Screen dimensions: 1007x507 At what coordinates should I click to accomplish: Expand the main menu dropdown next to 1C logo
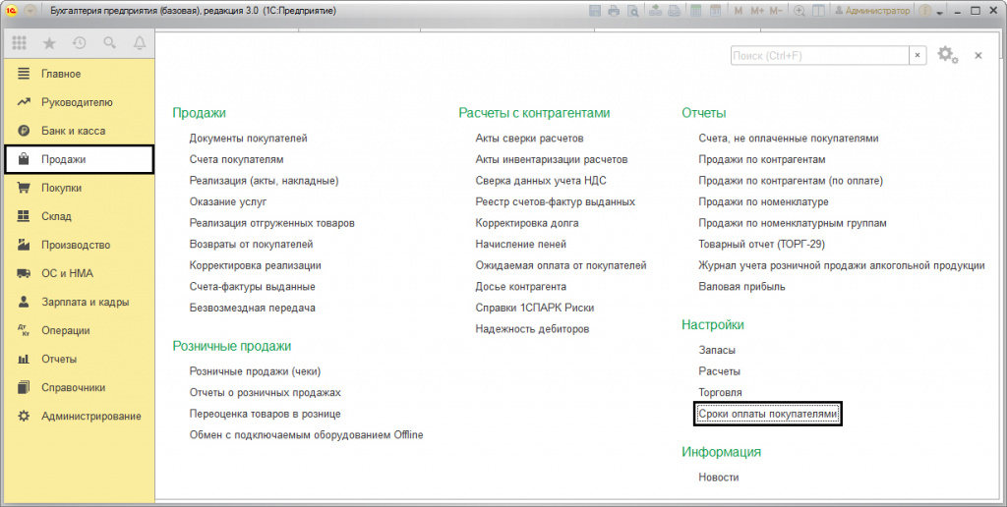31,11
